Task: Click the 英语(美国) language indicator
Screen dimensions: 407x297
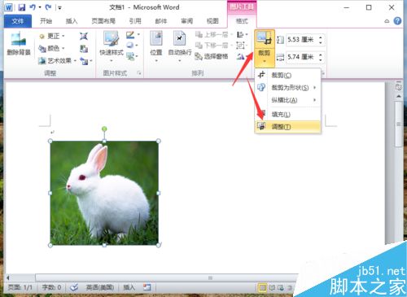Action: 100,287
